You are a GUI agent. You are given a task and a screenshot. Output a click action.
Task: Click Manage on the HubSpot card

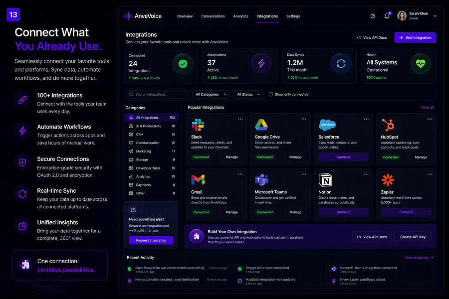(421, 157)
